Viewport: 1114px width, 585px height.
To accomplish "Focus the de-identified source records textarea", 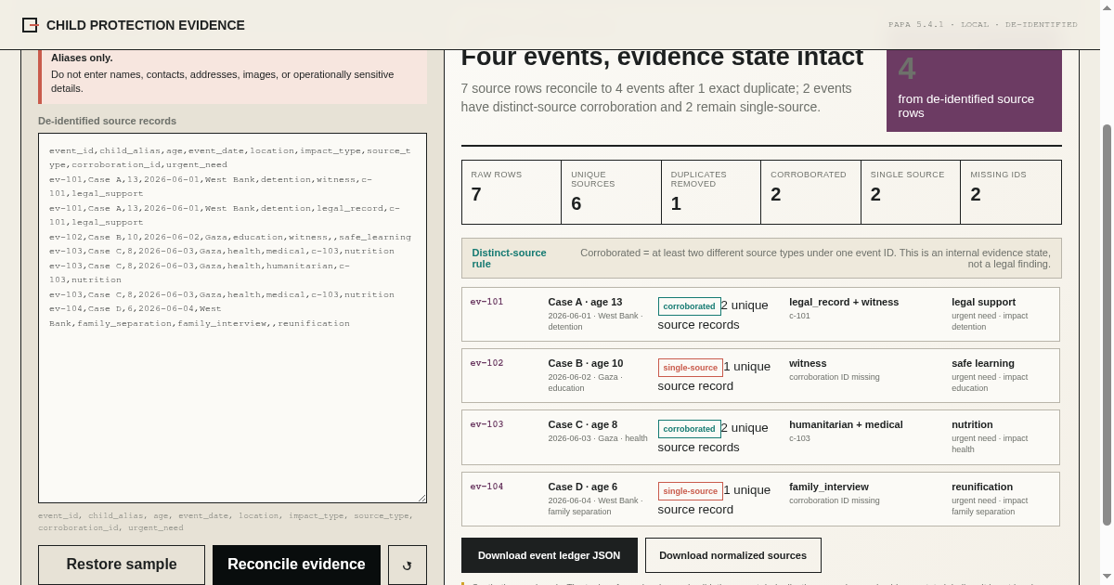I will [x=232, y=318].
